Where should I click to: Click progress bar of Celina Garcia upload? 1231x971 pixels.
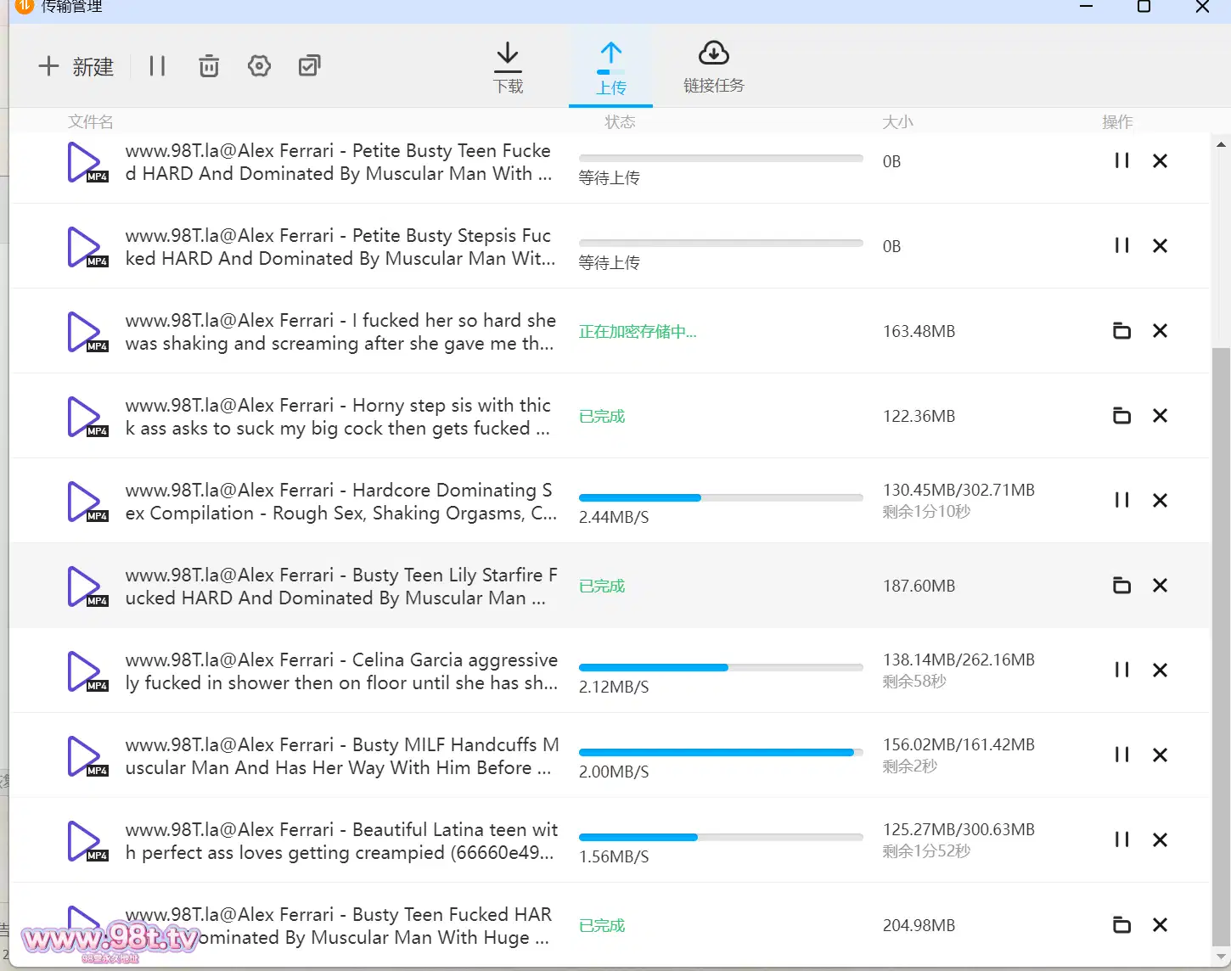[721, 667]
